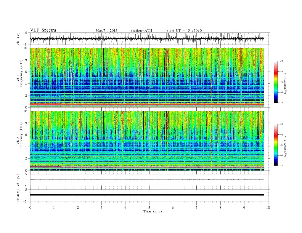
Task: Click the ch.2 'Frequency (kHz)' axis label
Action: [21, 136]
